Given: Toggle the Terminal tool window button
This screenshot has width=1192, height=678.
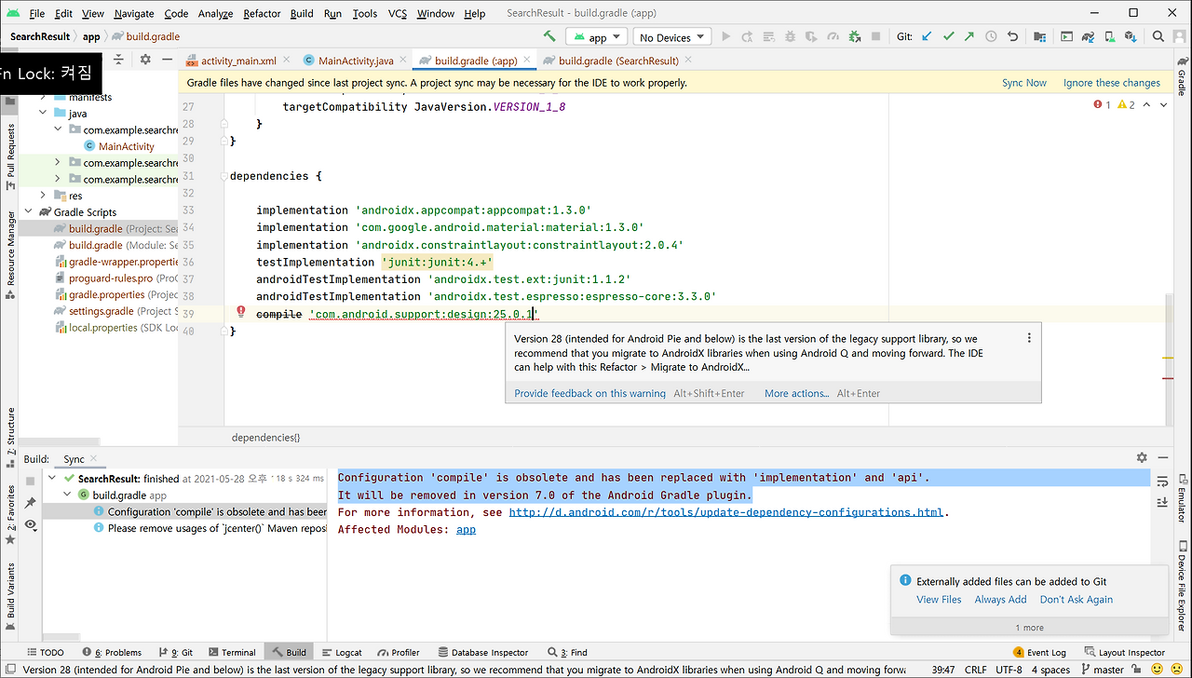Looking at the screenshot, I should coord(230,653).
